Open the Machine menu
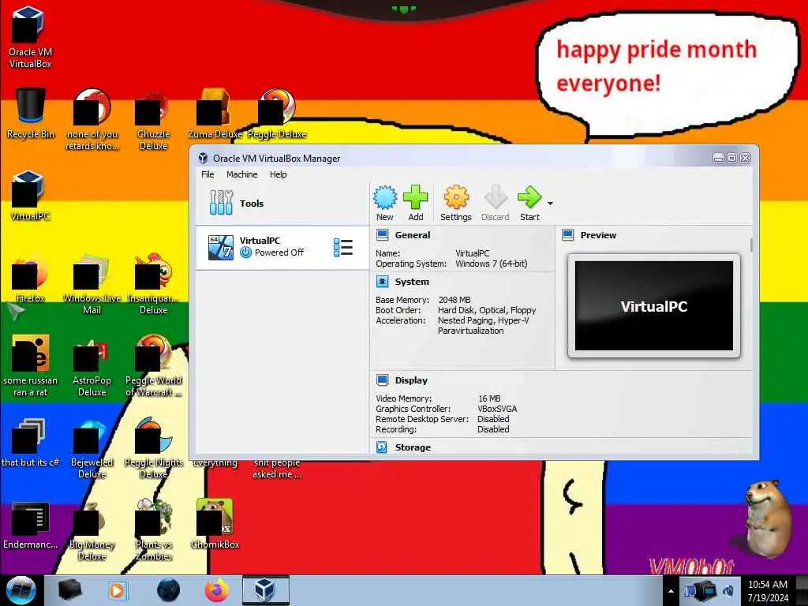This screenshot has width=808, height=606. tap(241, 174)
